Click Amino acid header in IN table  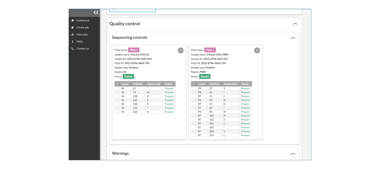coord(154,84)
